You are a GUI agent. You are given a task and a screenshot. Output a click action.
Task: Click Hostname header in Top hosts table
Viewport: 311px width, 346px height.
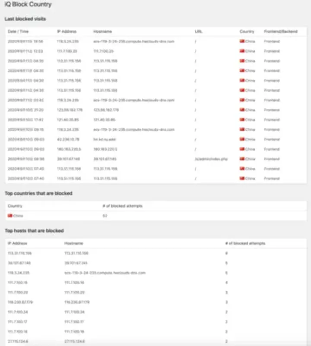73,243
